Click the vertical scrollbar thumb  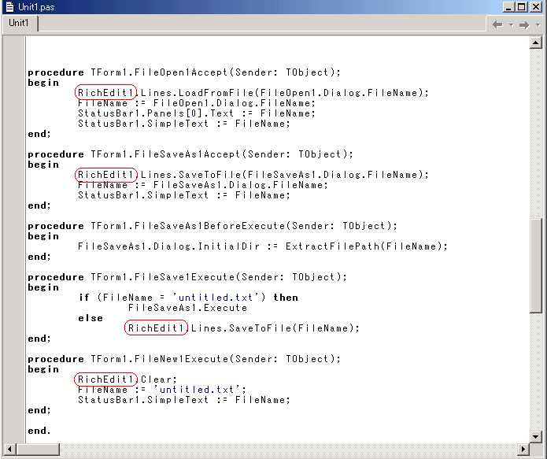click(535, 265)
